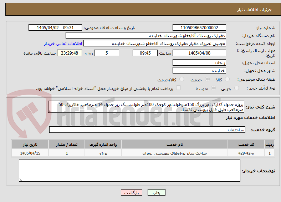Click the need date cell 1405/04/15
The image size is (281, 202).
coord(30,153)
